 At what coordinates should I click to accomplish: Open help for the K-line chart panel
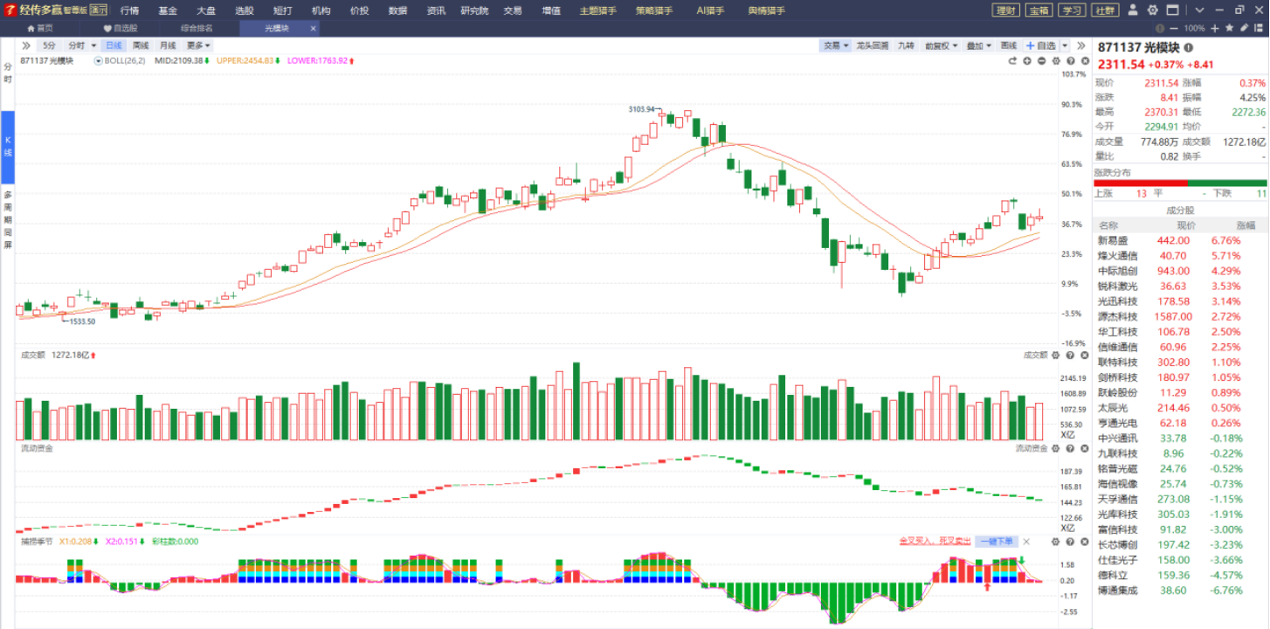[x=1070, y=61]
